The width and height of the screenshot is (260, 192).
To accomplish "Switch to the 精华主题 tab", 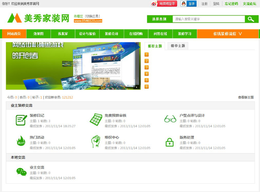I will pos(178,46).
